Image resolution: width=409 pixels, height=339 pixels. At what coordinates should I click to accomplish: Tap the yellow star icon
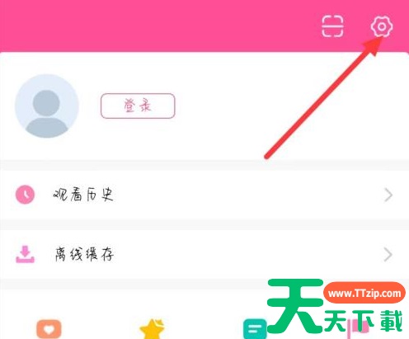(x=152, y=329)
